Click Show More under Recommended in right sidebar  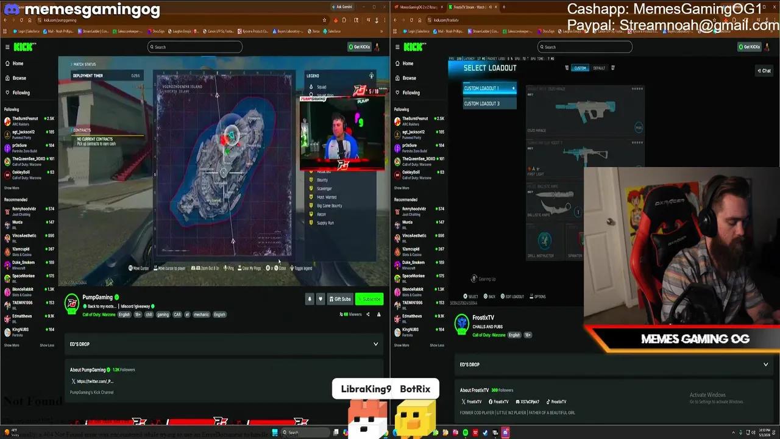[402, 345]
